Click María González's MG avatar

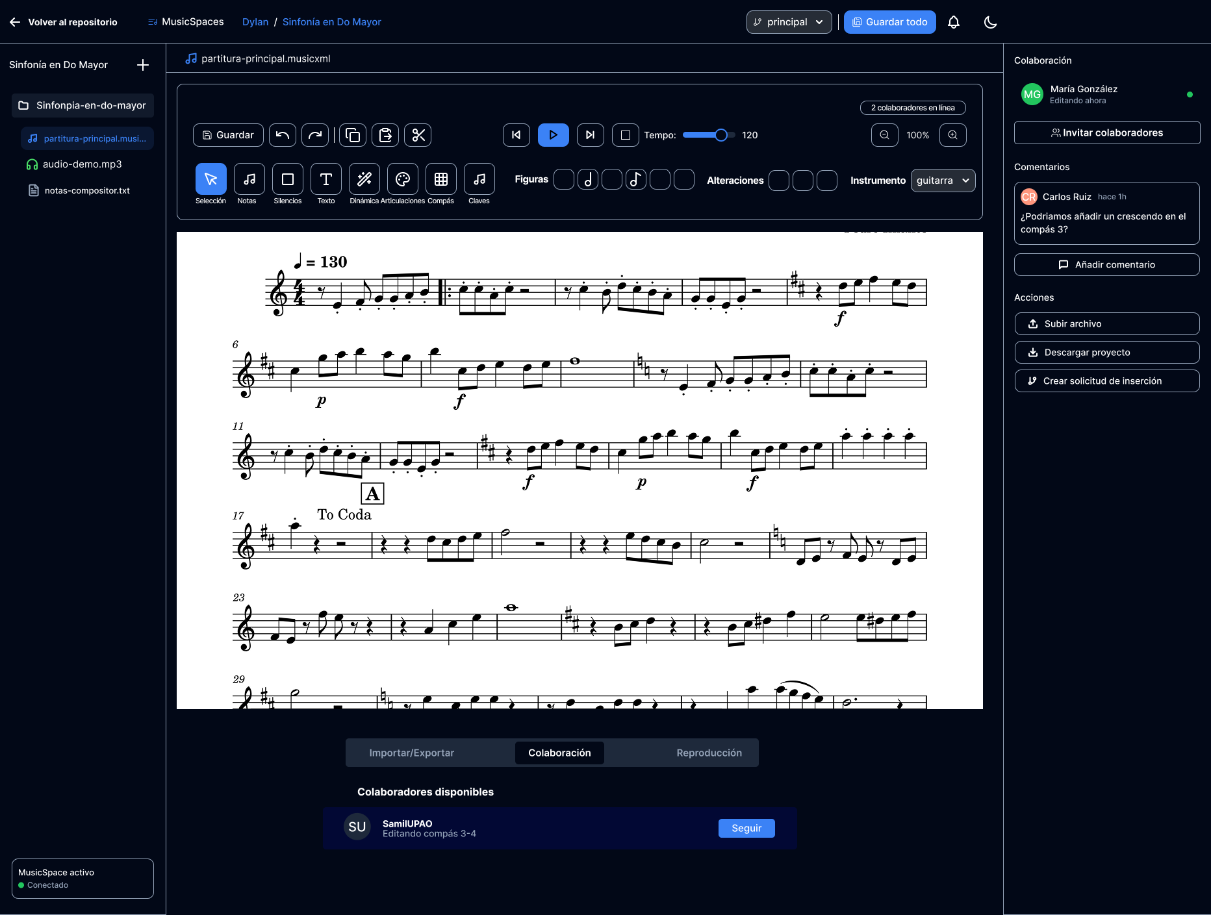1032,94
